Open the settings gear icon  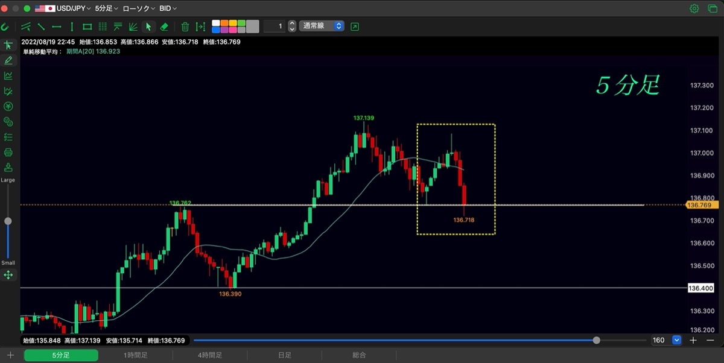694,8
